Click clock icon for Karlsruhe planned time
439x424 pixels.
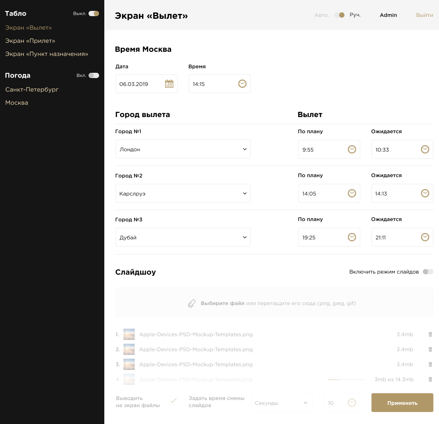click(352, 193)
